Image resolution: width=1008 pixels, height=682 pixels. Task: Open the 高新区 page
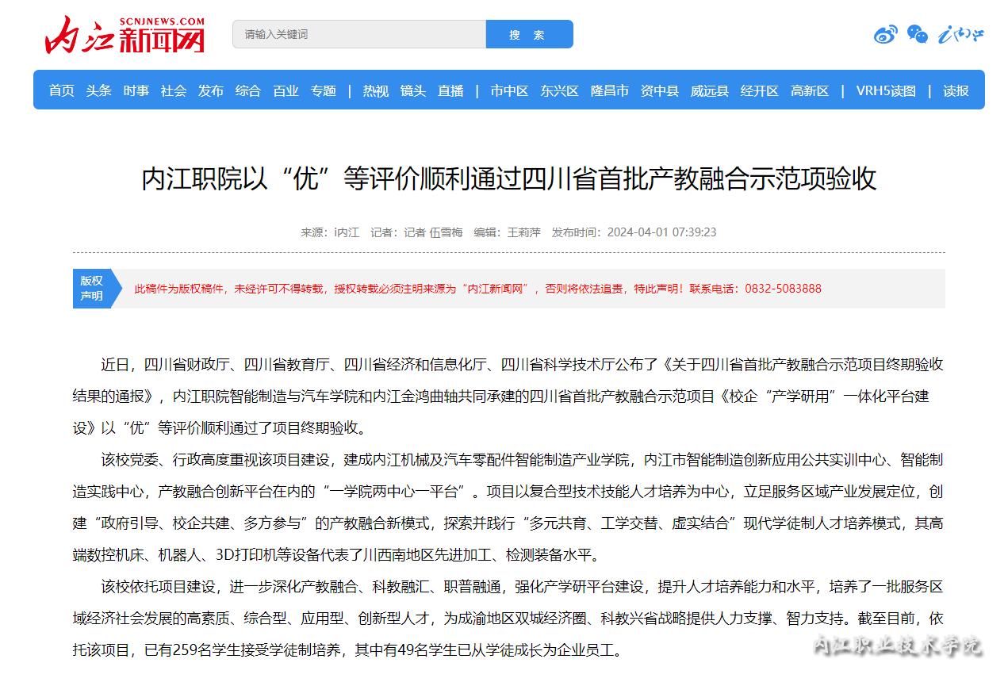pos(810,90)
